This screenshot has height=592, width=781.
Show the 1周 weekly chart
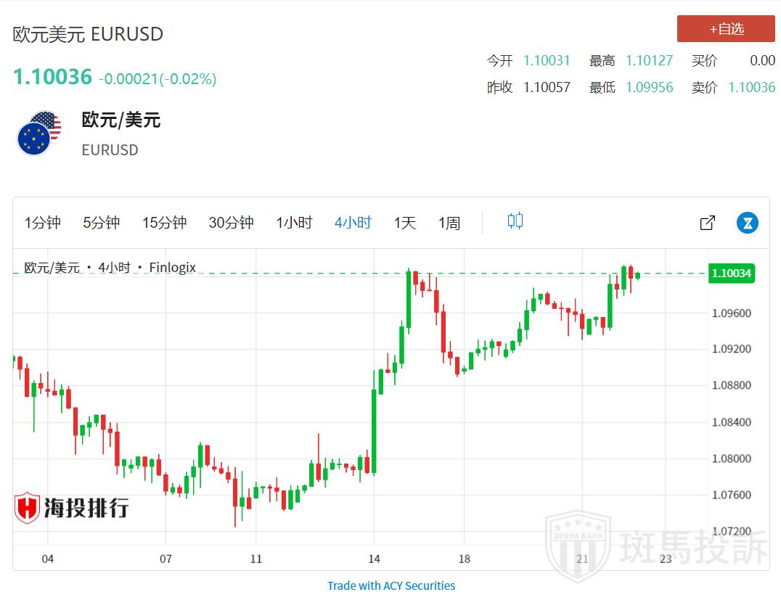point(449,223)
